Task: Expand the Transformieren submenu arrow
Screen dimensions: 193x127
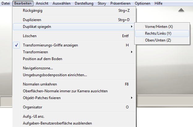Action: 132,52
